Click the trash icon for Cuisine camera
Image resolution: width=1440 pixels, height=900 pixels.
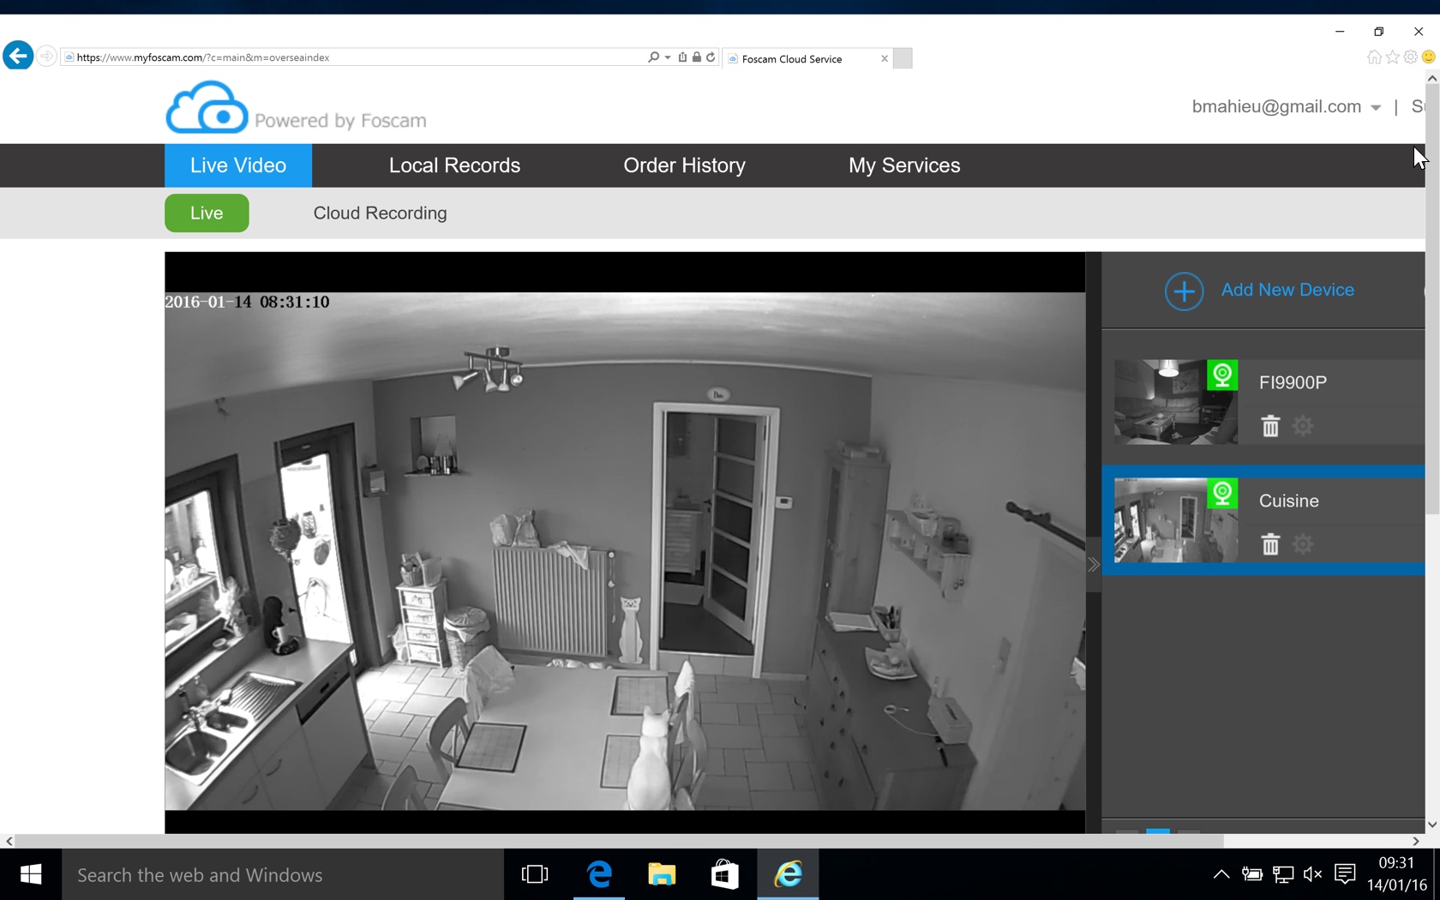tap(1270, 544)
